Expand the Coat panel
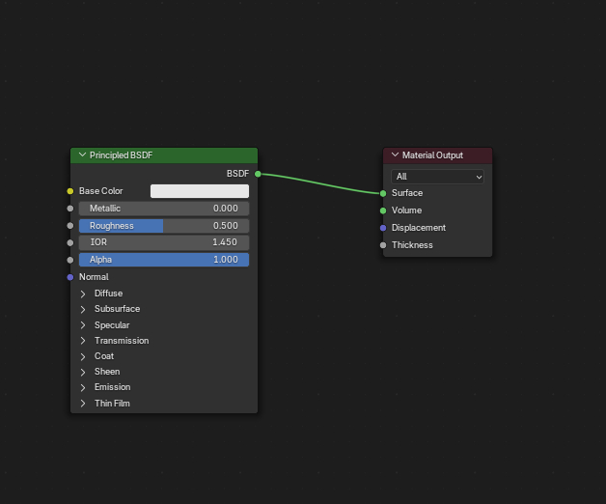 83,356
